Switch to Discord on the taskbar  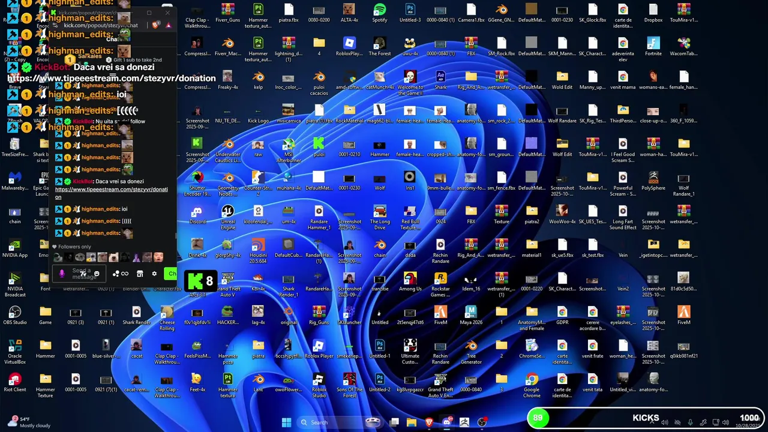(x=446, y=422)
